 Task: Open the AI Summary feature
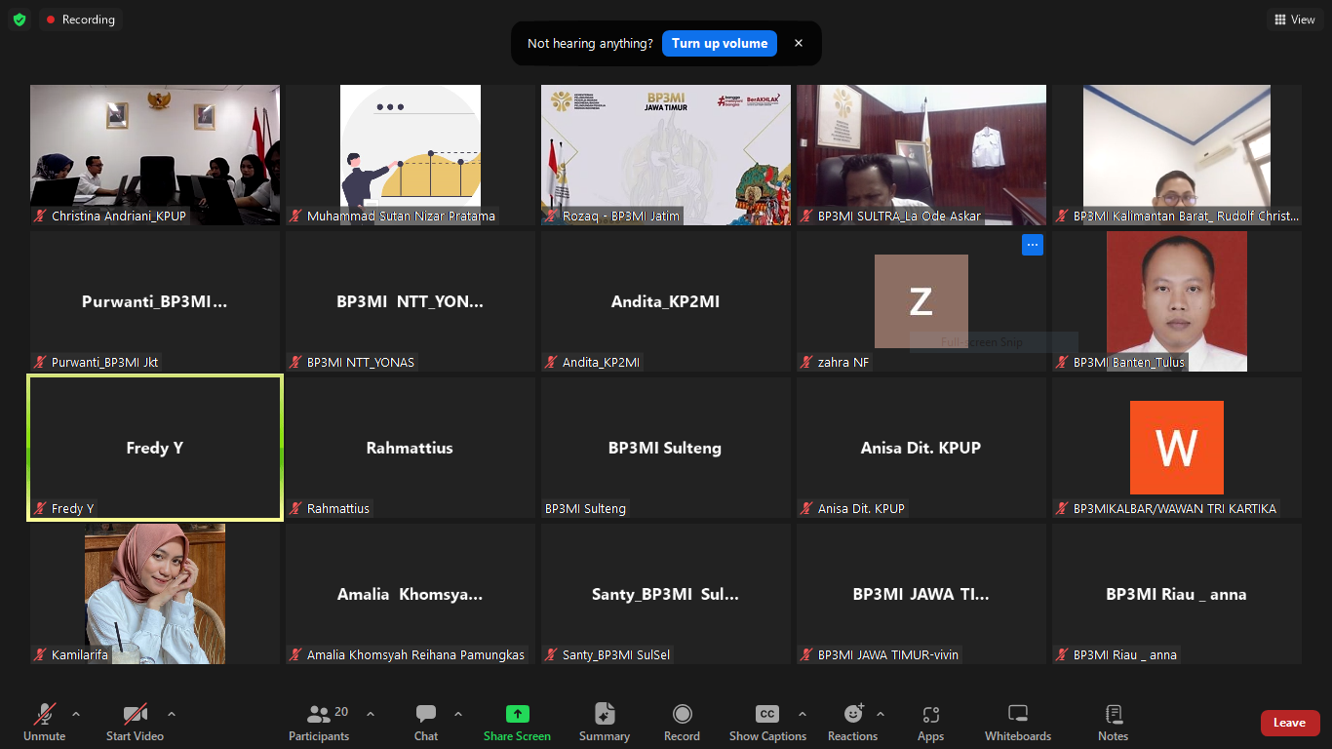click(605, 723)
